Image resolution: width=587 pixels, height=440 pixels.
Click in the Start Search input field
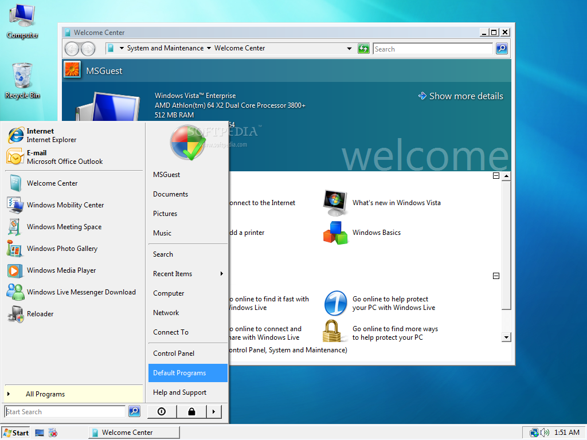coord(65,411)
